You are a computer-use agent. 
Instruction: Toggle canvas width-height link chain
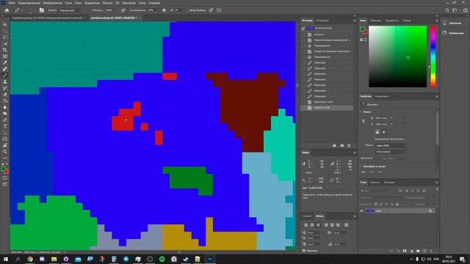pyautogui.click(x=364, y=121)
